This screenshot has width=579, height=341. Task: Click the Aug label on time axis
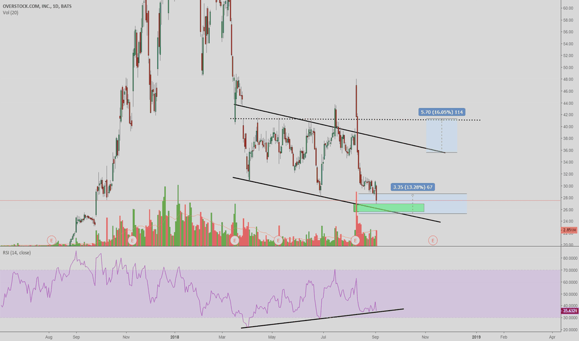[48, 337]
